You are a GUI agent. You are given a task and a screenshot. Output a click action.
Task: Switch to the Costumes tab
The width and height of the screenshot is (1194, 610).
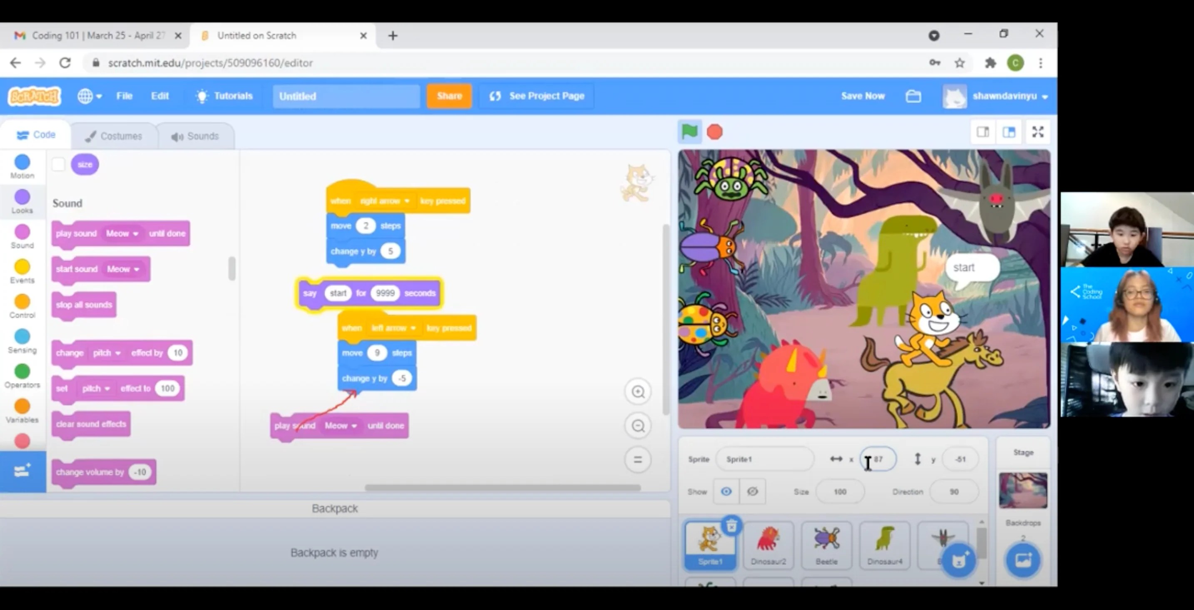(x=114, y=135)
